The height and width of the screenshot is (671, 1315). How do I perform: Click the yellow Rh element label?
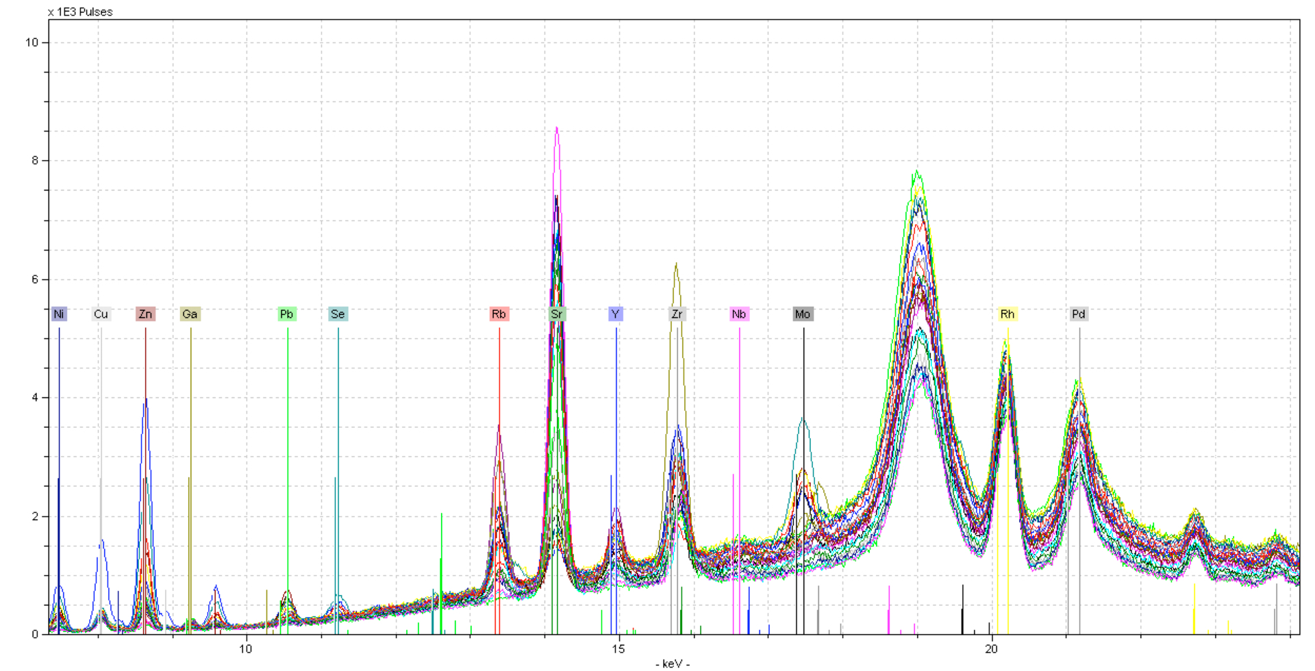point(1007,314)
